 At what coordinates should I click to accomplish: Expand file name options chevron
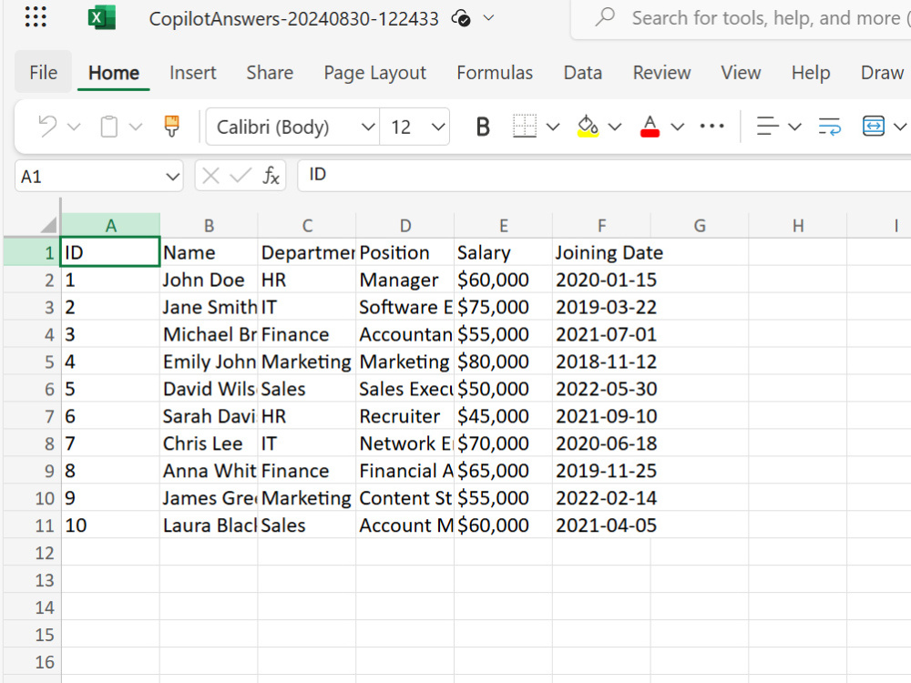click(488, 18)
